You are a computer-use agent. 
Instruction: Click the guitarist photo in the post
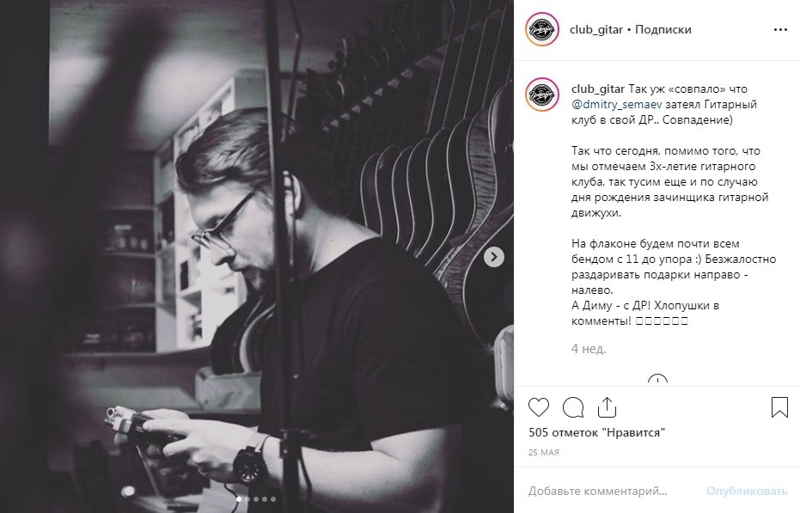coord(282,256)
